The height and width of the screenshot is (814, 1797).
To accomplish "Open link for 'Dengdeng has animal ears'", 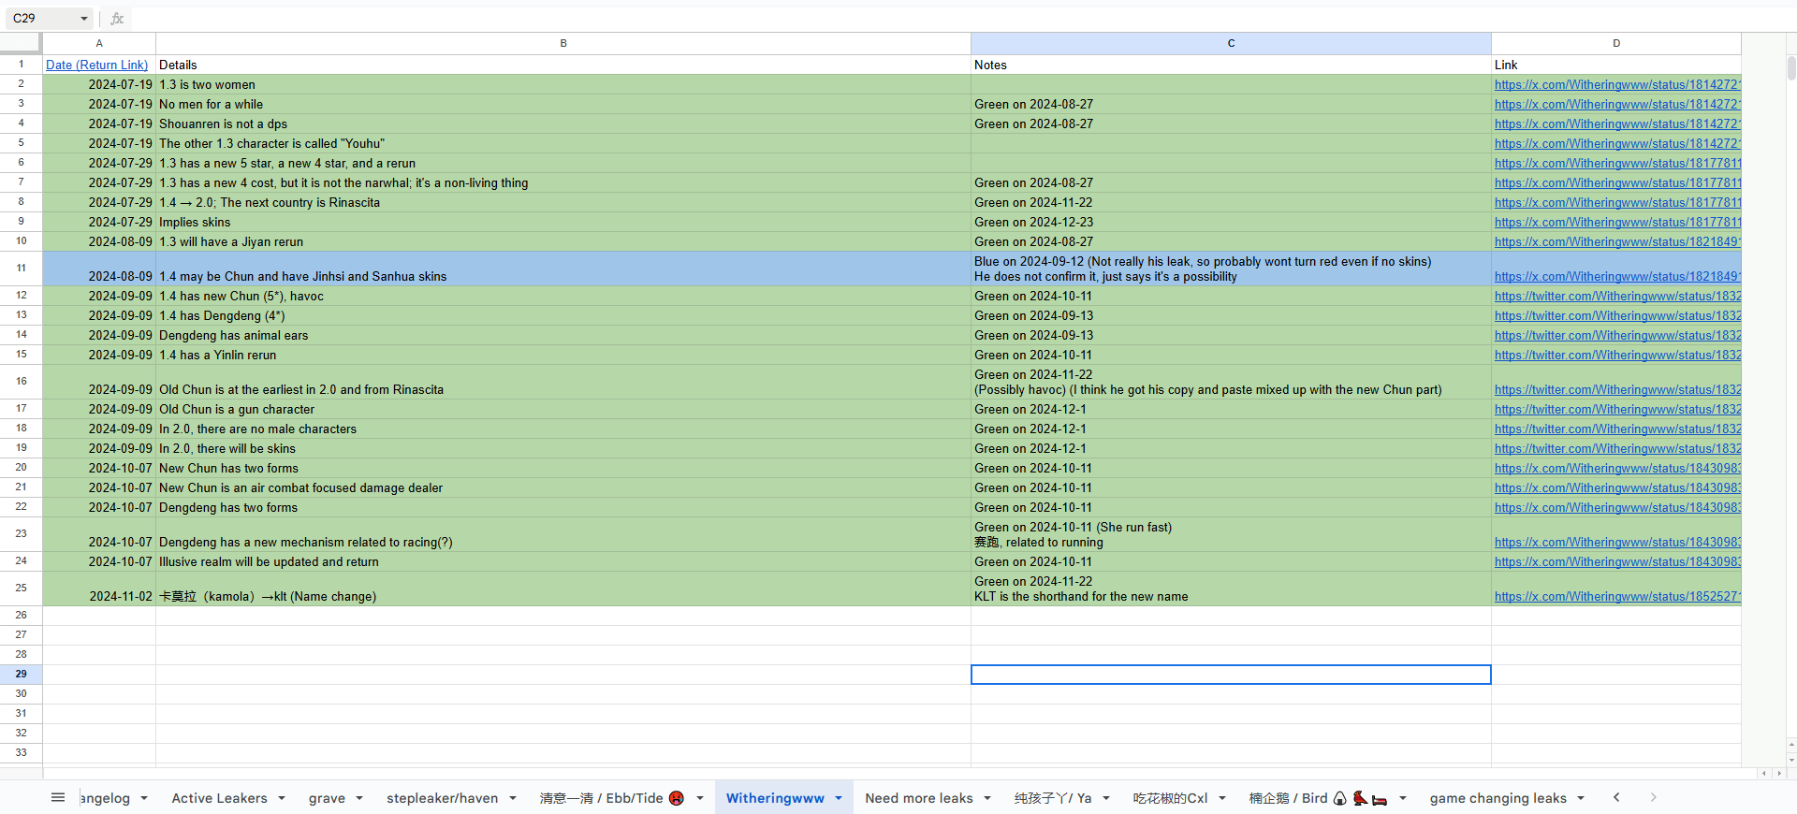I will 1617,336.
